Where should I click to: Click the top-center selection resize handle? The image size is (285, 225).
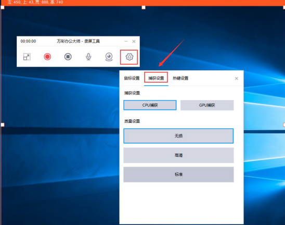point(144,7)
